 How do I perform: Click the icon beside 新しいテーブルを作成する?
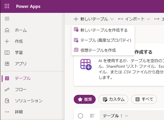point(76,29)
